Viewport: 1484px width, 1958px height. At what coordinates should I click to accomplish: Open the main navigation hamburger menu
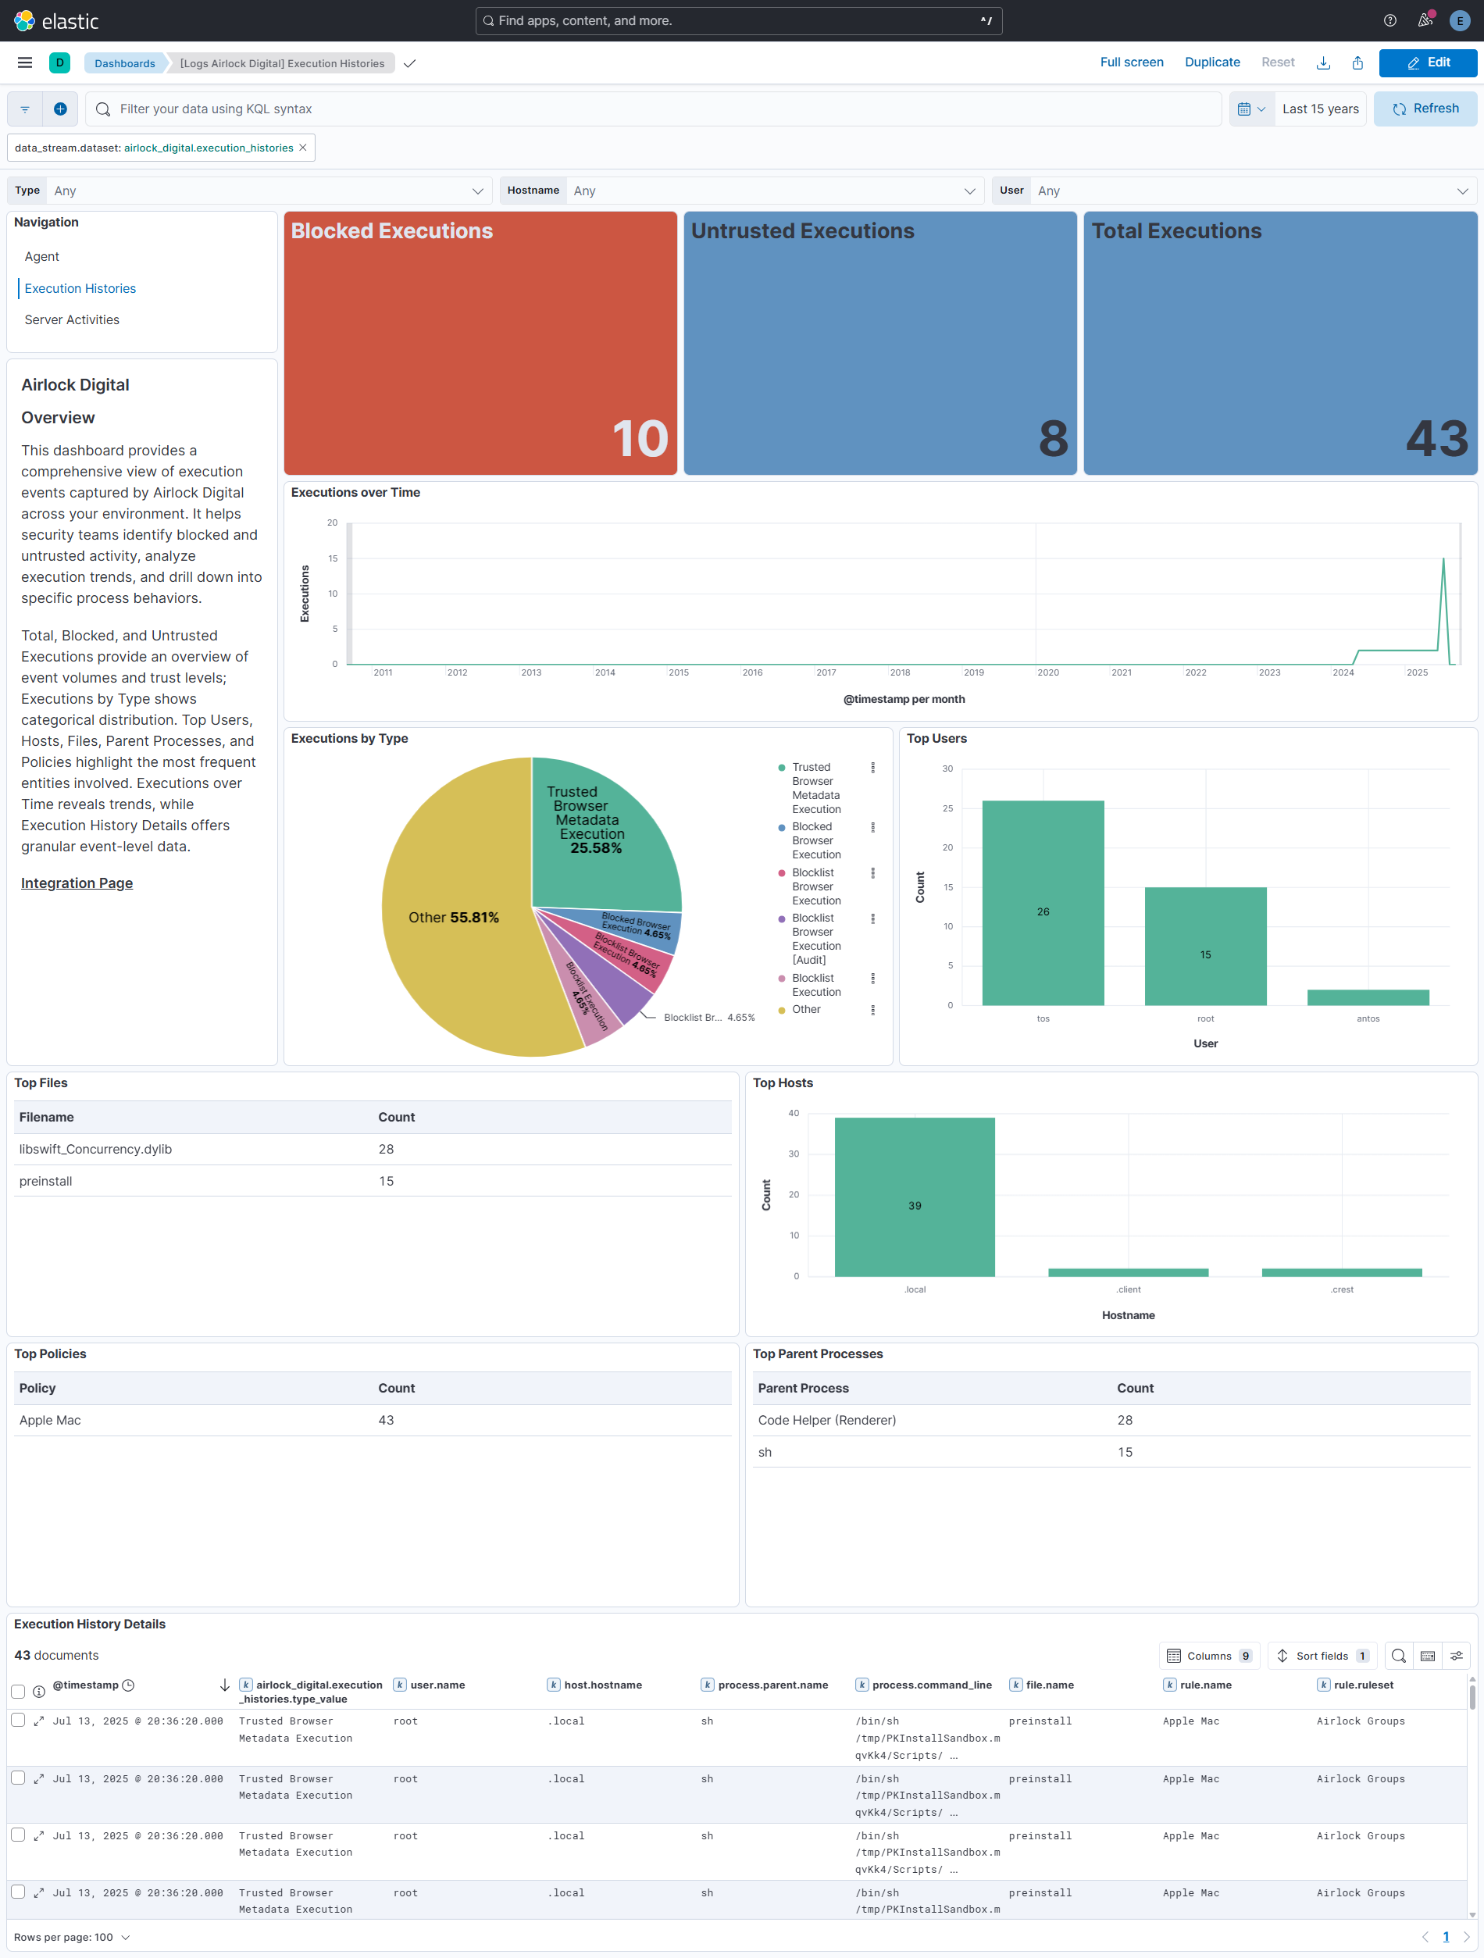[x=25, y=62]
